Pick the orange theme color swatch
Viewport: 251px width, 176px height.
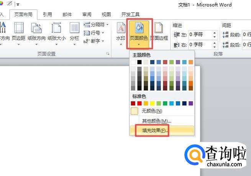coord(191,62)
